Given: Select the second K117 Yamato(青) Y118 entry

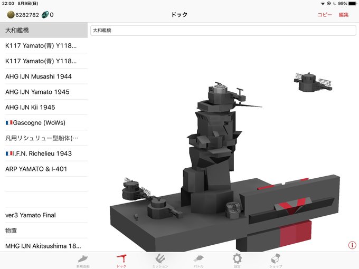Looking at the screenshot, I should (44, 61).
